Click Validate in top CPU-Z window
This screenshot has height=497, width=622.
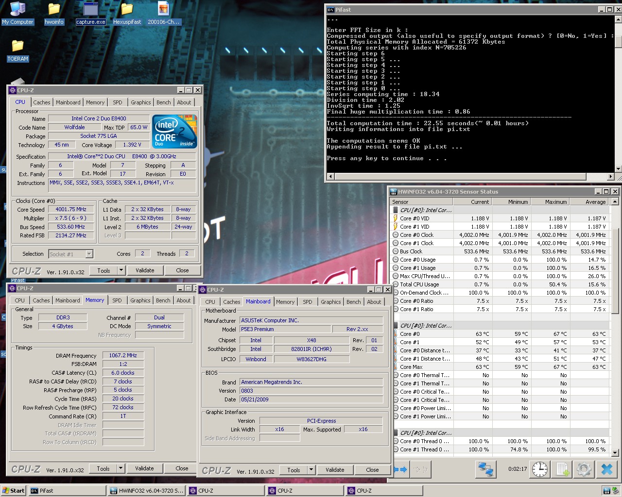coord(145,270)
